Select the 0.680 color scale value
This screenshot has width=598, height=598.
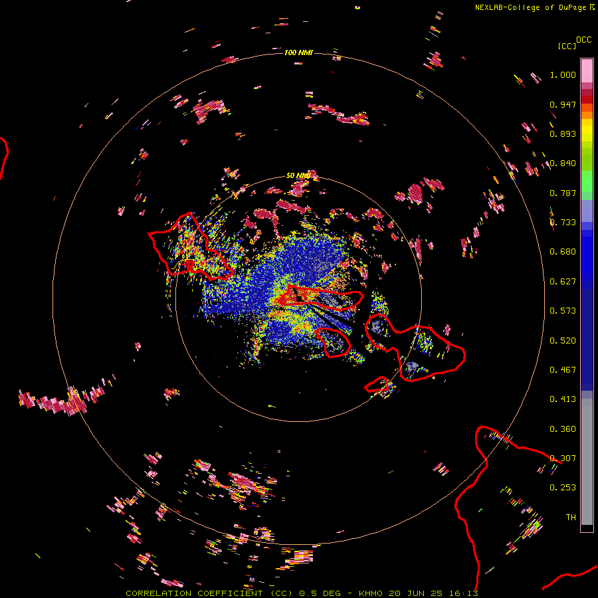[563, 252]
